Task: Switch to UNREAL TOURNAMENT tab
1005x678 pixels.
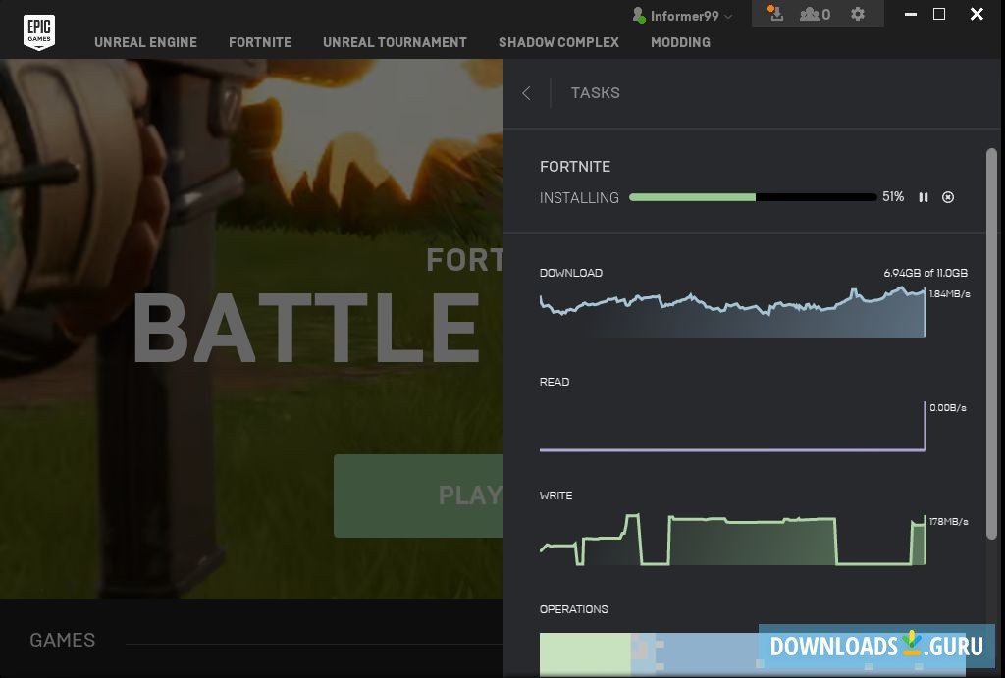Action: click(395, 42)
